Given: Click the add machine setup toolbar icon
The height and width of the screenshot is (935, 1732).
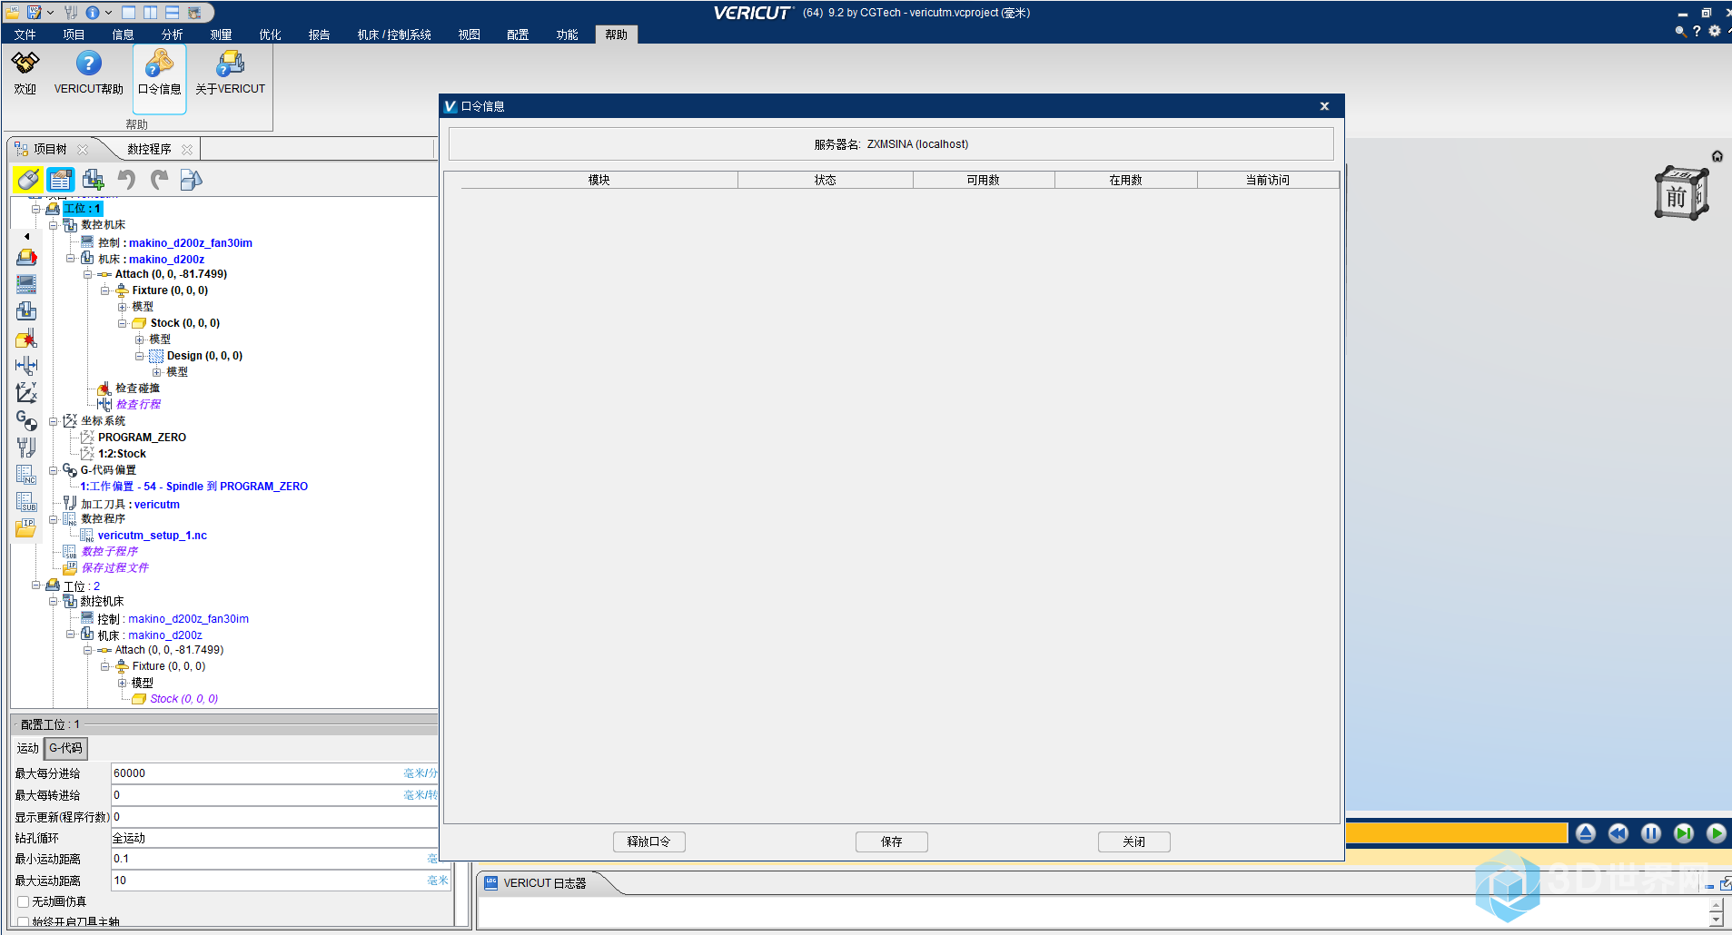Looking at the screenshot, I should [x=94, y=180].
